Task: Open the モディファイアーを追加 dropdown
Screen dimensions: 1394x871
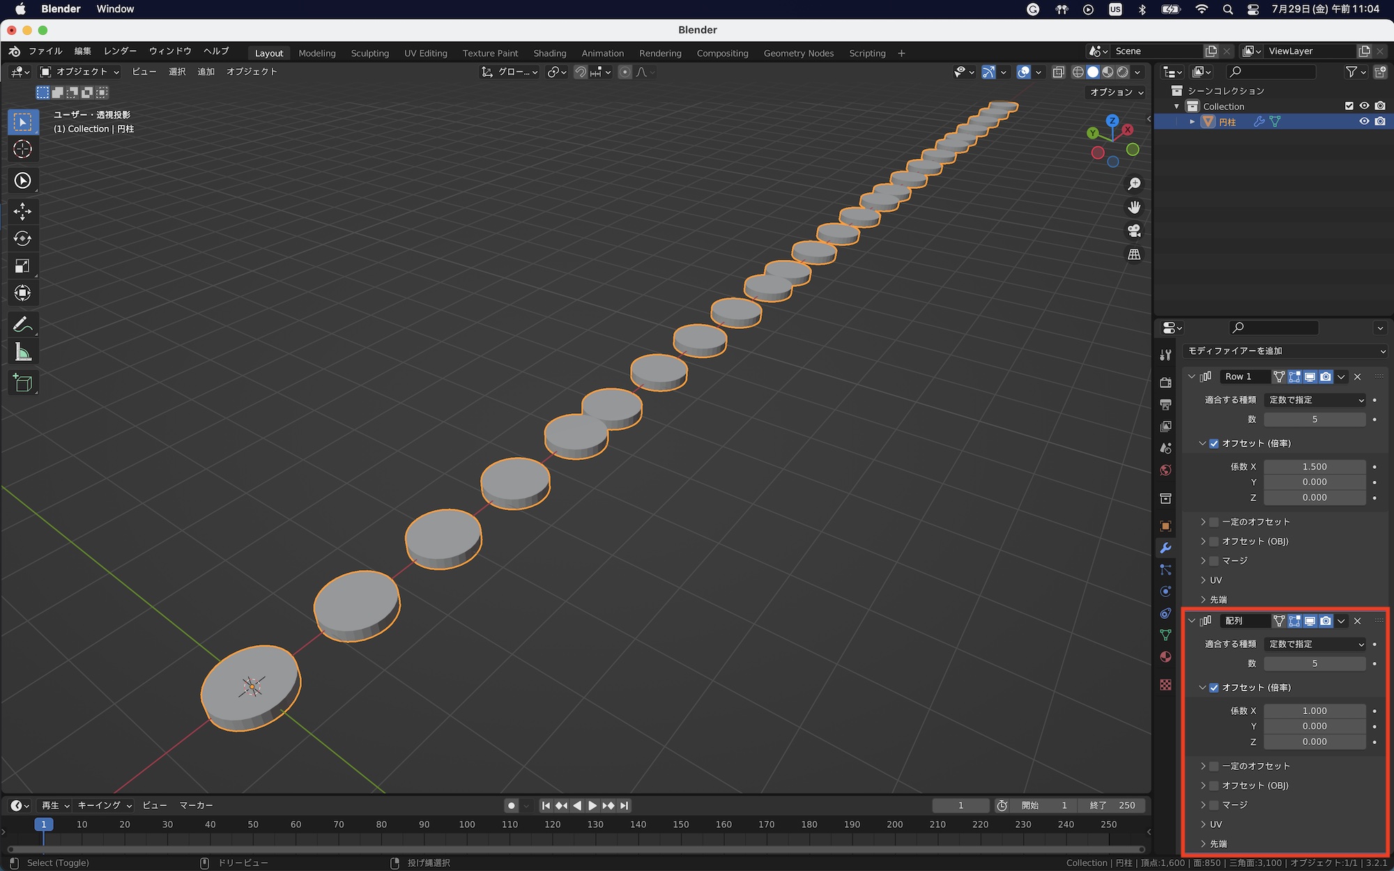Action: pyautogui.click(x=1285, y=350)
